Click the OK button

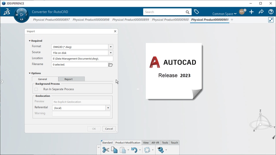(x=94, y=129)
